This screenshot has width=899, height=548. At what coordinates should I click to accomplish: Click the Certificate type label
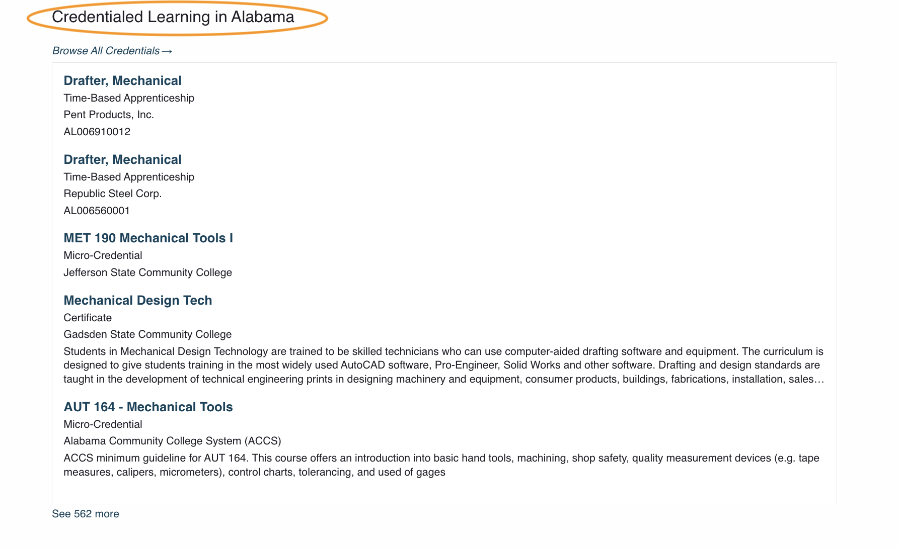[x=88, y=318]
